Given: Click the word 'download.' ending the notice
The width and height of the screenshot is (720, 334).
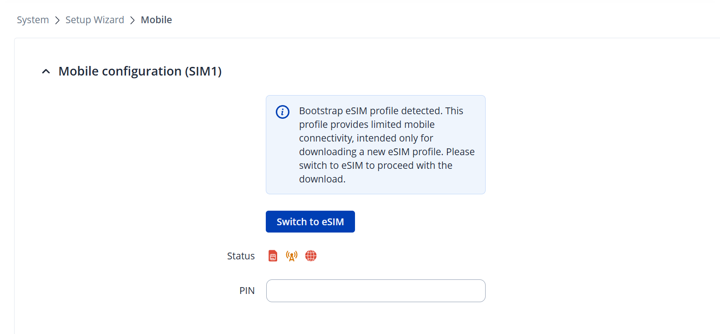Looking at the screenshot, I should (x=322, y=179).
